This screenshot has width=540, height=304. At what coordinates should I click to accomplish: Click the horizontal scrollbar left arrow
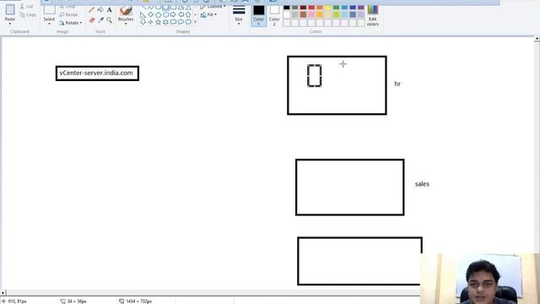pyautogui.click(x=3, y=293)
